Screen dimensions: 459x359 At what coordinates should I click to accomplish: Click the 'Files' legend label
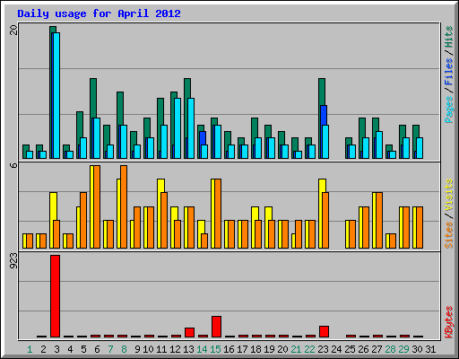point(448,71)
